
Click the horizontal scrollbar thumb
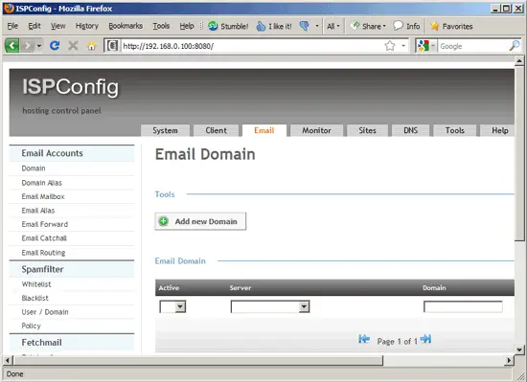pos(197,361)
